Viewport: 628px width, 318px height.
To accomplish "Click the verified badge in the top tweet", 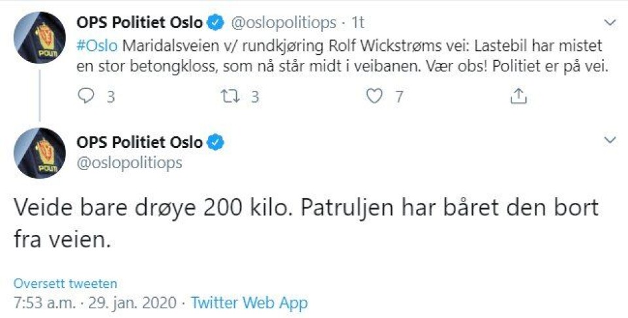I will pyautogui.click(x=215, y=24).
